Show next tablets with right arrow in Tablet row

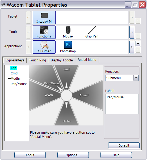coord(132,17)
